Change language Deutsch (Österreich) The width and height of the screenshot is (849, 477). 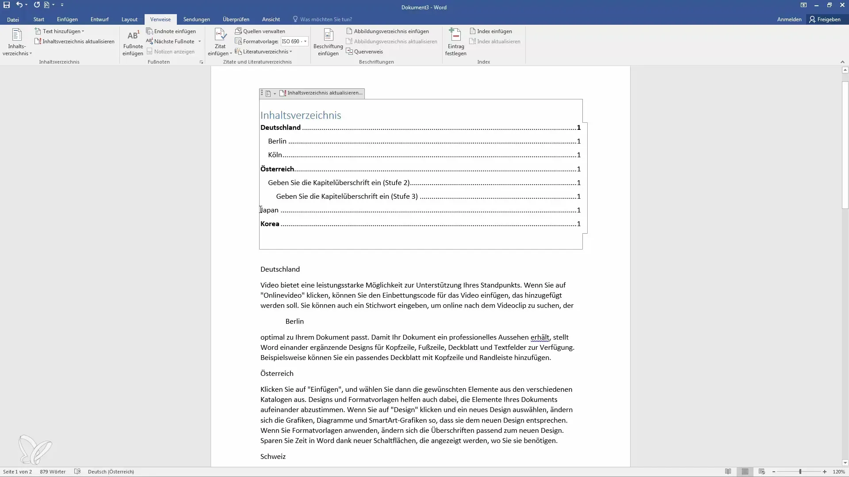(111, 472)
